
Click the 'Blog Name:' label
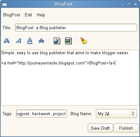81,114
